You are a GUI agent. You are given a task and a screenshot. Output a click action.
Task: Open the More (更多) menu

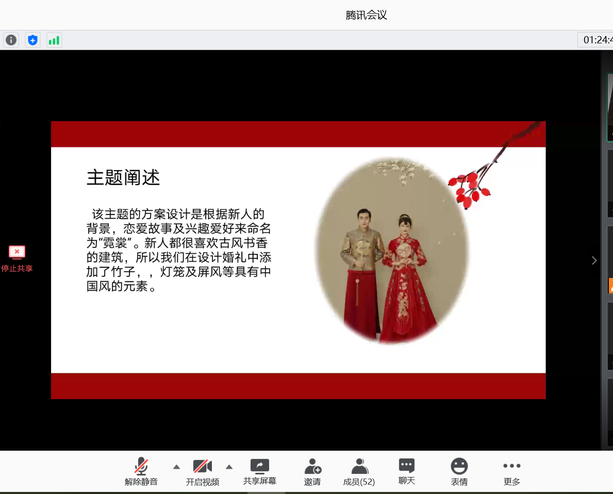511,471
